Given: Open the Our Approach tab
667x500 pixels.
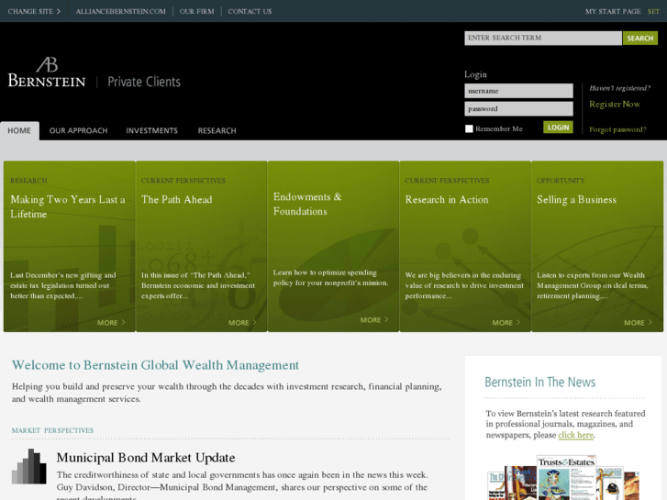Looking at the screenshot, I should (x=78, y=130).
